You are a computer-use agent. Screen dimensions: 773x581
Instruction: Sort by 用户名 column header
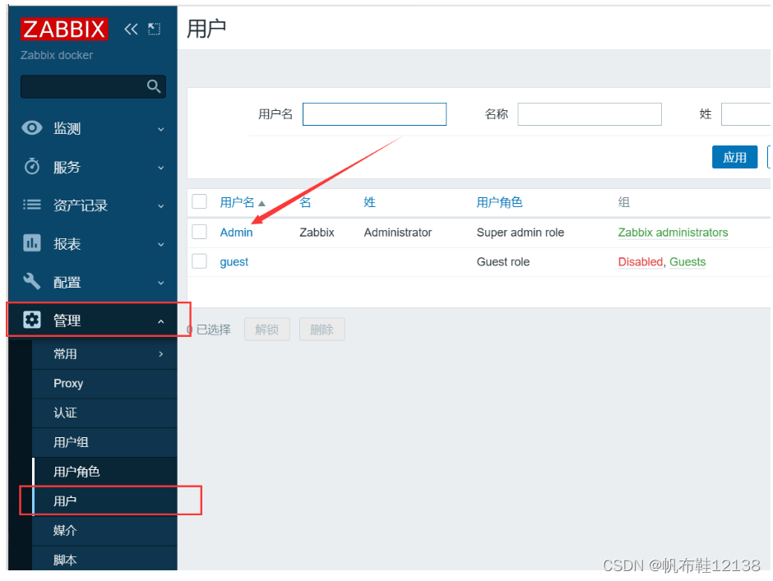pos(237,202)
